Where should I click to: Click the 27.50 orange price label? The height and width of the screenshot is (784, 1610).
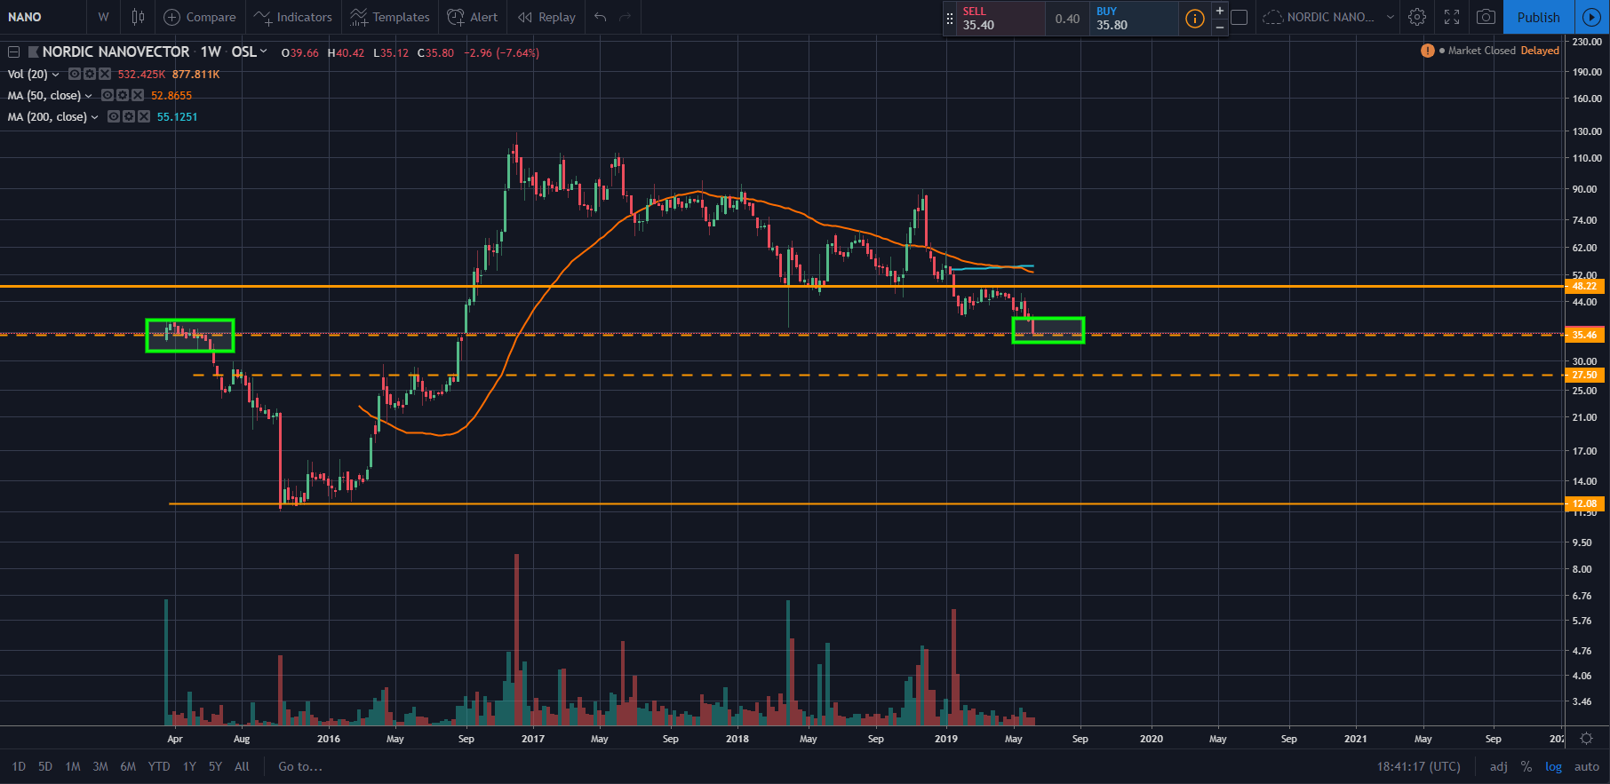click(1584, 375)
